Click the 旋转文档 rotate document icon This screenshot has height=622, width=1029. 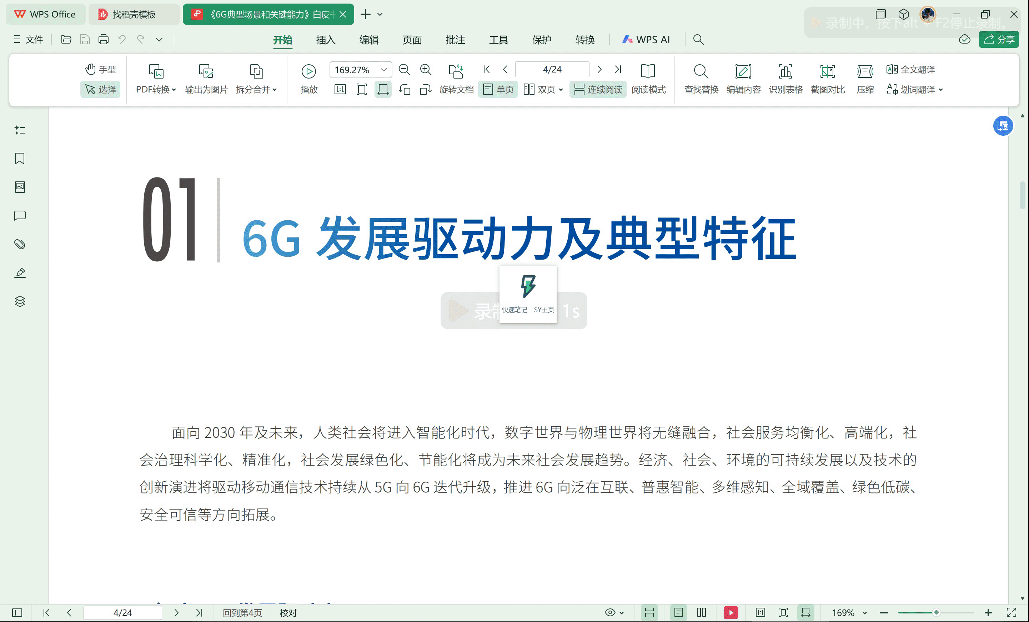click(x=456, y=71)
